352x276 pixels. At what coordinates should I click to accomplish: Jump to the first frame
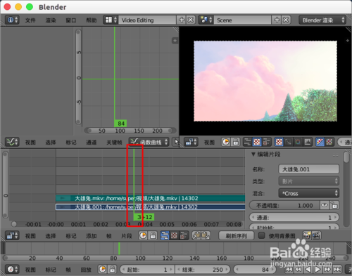pyautogui.click(x=289, y=270)
